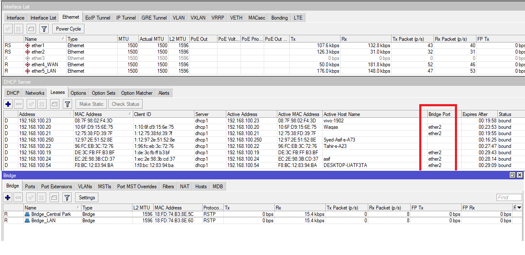Open the Bonding tab

(279, 18)
